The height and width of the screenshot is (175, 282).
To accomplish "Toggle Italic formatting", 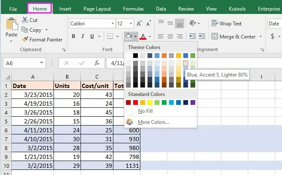I will tap(83, 36).
